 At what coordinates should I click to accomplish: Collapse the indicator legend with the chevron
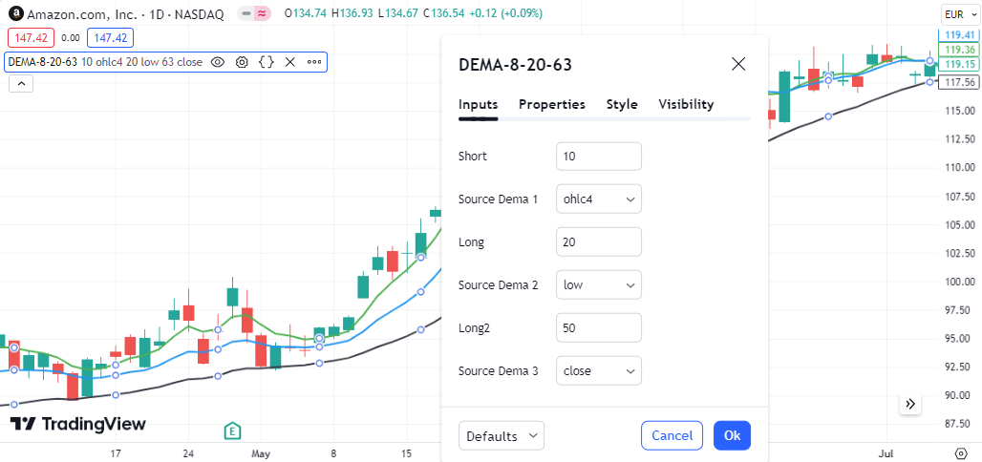[x=21, y=83]
